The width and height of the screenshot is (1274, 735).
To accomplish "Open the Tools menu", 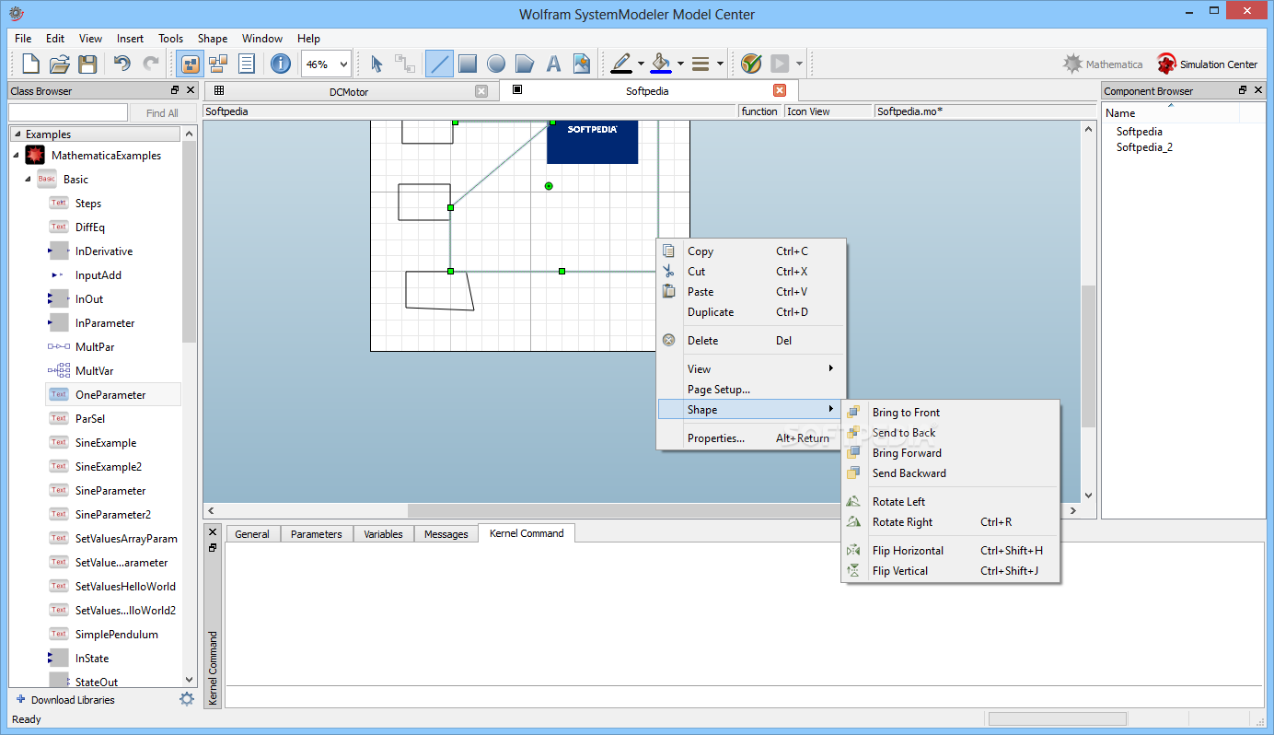I will pos(170,39).
